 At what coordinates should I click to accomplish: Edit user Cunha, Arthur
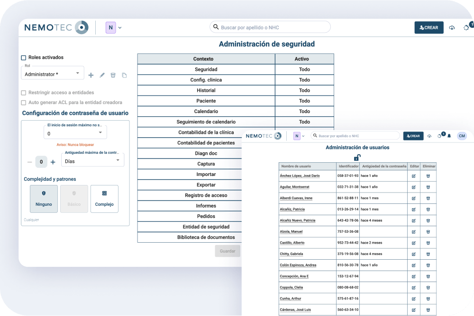413,299
